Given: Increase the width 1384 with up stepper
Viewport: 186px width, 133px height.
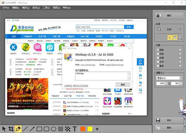Looking at the screenshot, I should pyautogui.click(x=166, y=83).
